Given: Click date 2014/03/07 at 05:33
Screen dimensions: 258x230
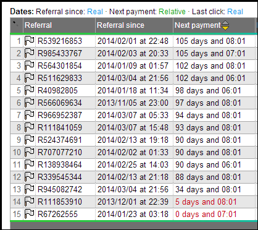Looking at the screenshot, I should tap(133, 115).
